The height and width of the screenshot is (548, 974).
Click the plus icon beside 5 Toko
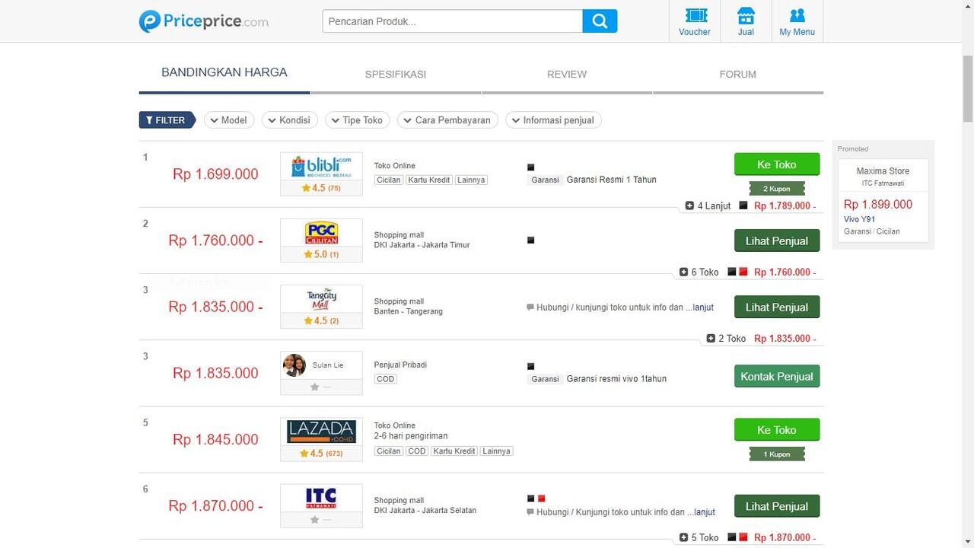click(683, 537)
